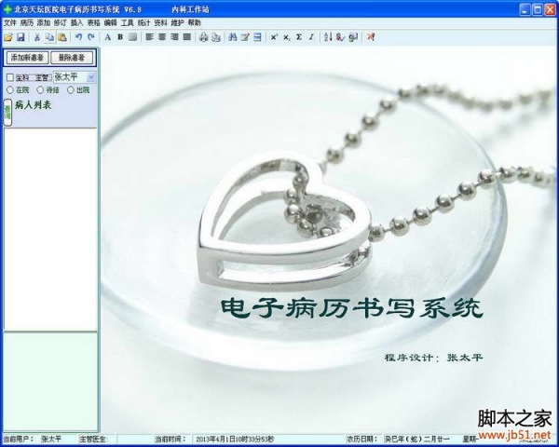Open the 表格 menu
This screenshot has width=559, height=447.
coord(94,22)
